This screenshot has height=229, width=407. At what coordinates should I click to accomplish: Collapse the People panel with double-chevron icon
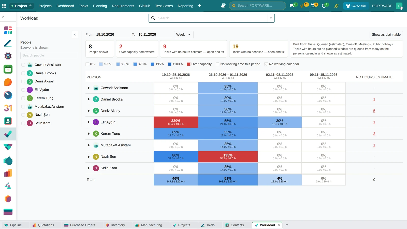tap(75, 35)
